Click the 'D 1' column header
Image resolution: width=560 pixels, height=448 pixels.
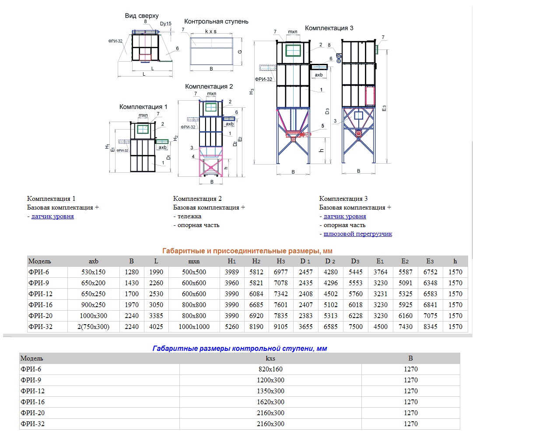[305, 261]
